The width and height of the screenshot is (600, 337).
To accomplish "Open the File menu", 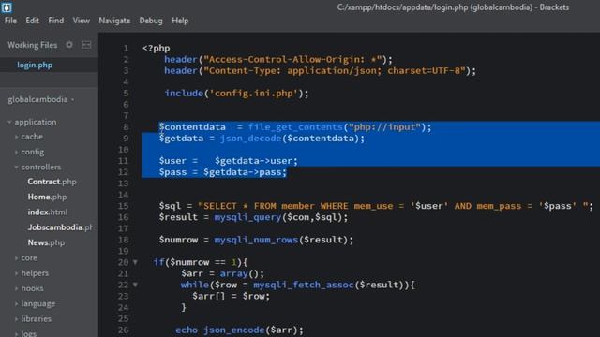I will (10, 21).
